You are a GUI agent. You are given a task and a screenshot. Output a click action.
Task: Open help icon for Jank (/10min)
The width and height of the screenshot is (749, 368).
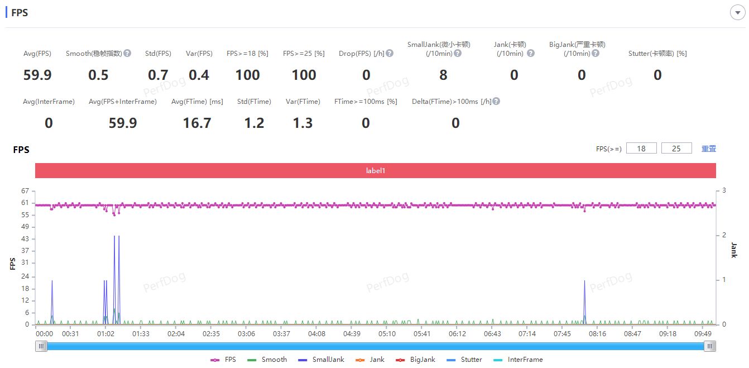531,53
